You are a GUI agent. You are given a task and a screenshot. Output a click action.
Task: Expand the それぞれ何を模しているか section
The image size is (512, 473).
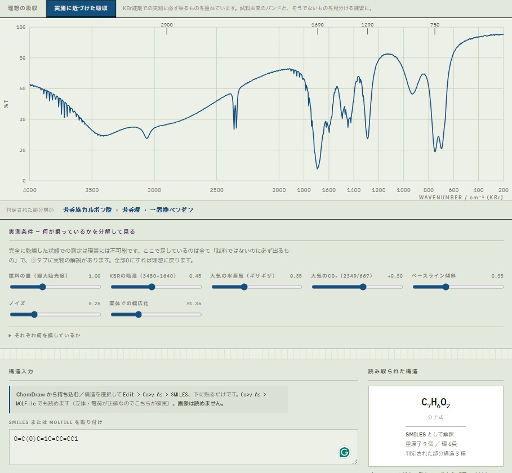pyautogui.click(x=44, y=335)
